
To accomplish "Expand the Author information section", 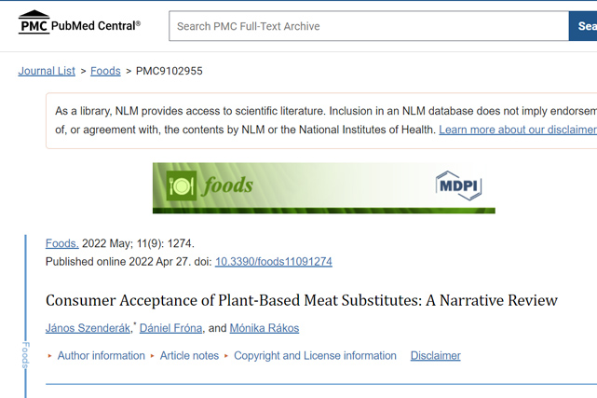I will click(x=101, y=356).
